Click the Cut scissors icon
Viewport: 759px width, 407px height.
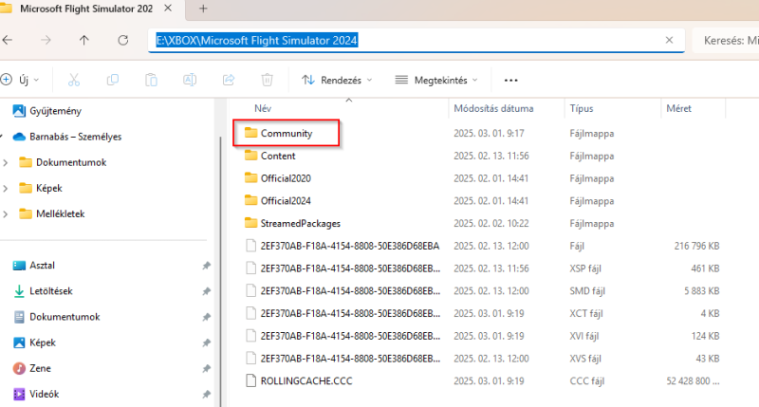(74, 80)
